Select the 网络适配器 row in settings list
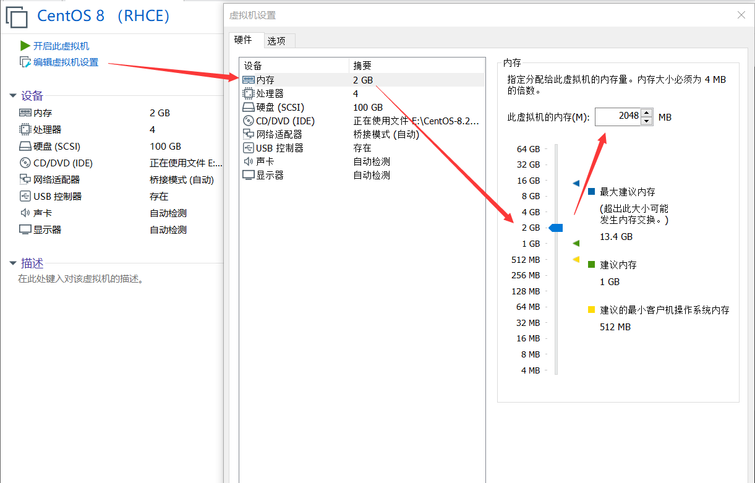This screenshot has width=755, height=483. [x=362, y=134]
